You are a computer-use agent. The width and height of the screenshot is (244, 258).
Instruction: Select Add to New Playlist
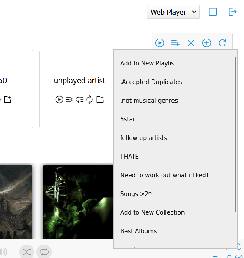coord(148,63)
